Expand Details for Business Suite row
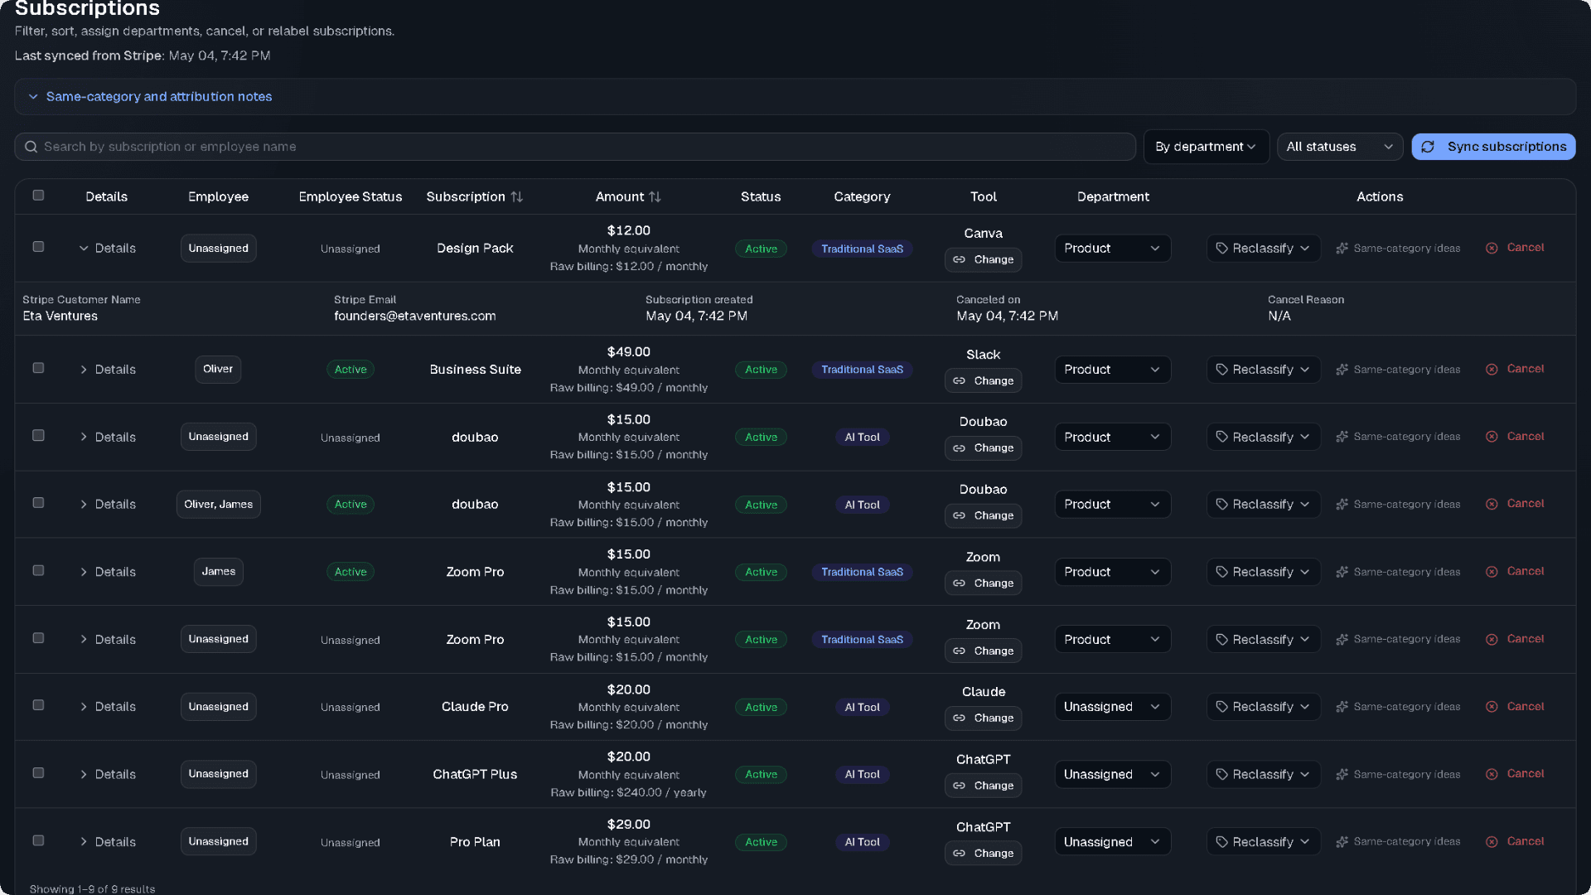 pyautogui.click(x=107, y=370)
